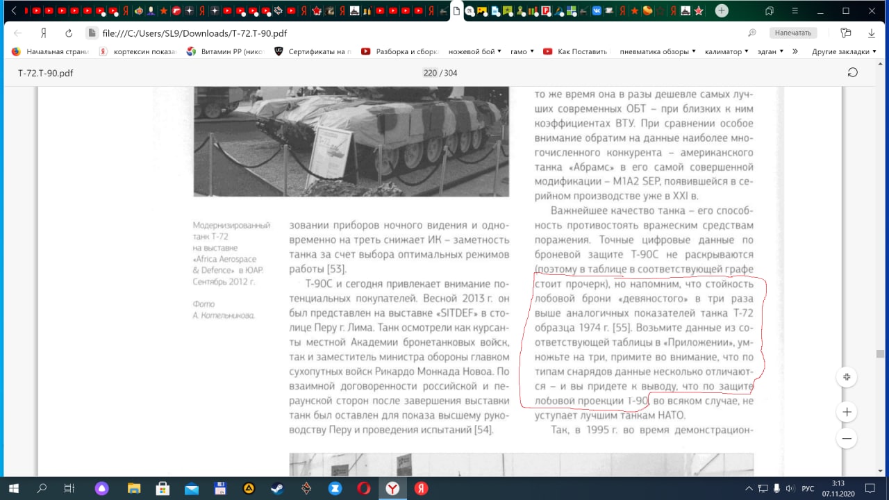Open the red Yandex icon on taskbar
The height and width of the screenshot is (500, 889).
pos(421,488)
